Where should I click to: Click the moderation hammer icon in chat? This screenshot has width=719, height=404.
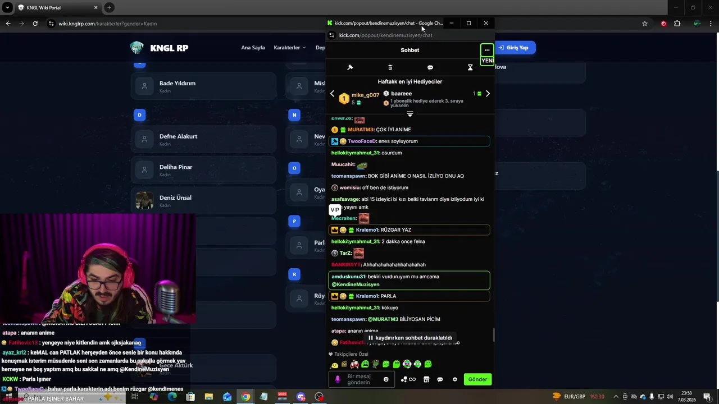click(350, 67)
